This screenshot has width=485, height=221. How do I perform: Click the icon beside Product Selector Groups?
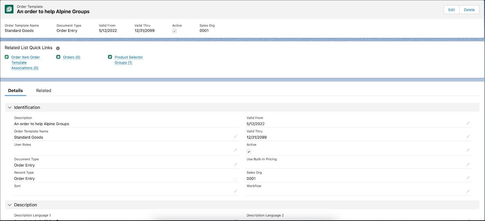coord(110,57)
